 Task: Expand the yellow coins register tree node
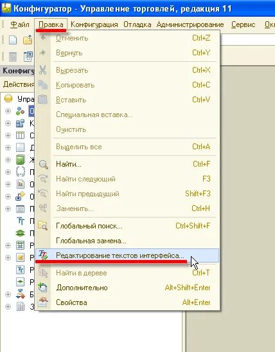(8, 257)
